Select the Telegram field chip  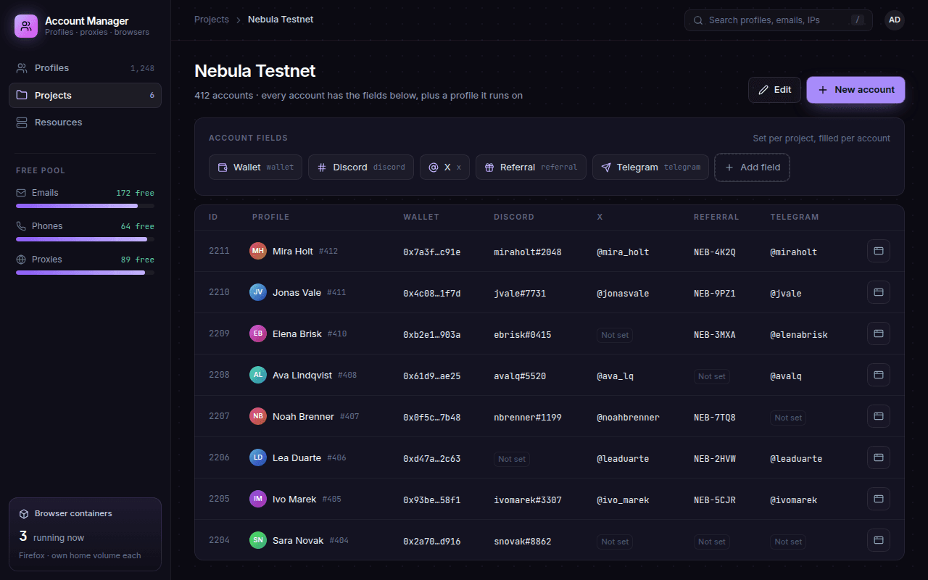coord(650,167)
